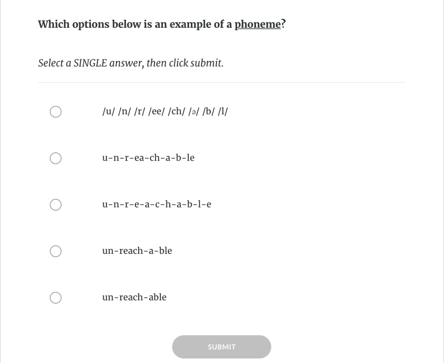The width and height of the screenshot is (444, 363).
Task: Click the answer text un-reach-able
Action: pyautogui.click(x=134, y=297)
